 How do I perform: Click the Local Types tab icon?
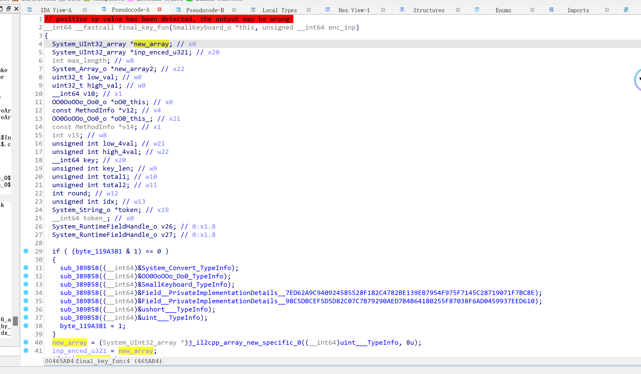[253, 10]
